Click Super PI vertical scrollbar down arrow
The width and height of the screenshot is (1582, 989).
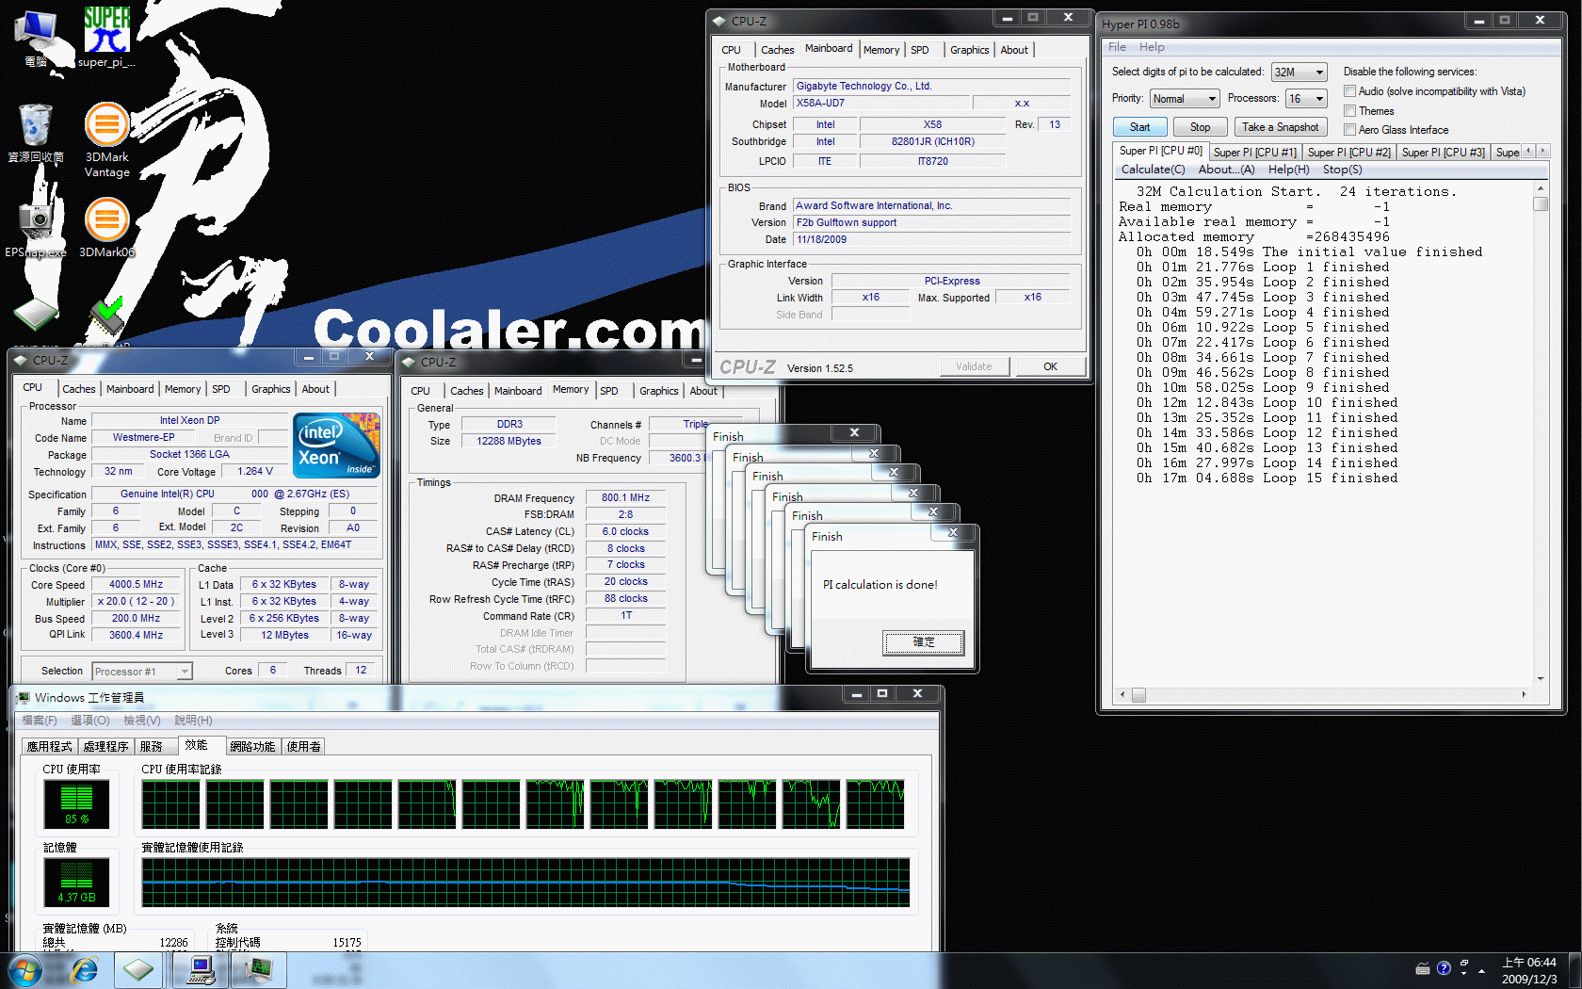(1541, 679)
